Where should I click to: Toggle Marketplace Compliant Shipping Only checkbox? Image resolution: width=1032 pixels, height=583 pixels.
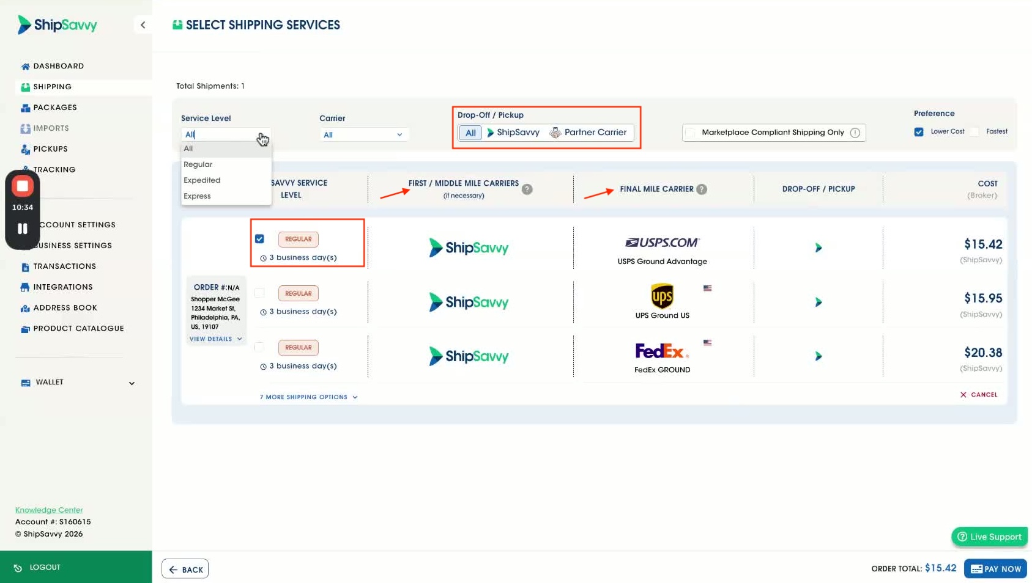pos(691,133)
